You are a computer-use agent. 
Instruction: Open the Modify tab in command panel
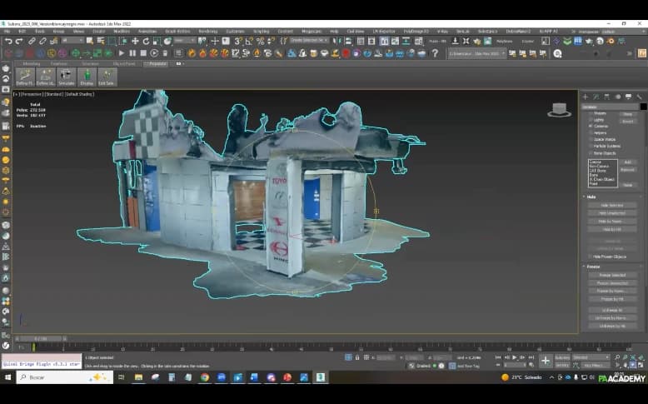[596, 97]
